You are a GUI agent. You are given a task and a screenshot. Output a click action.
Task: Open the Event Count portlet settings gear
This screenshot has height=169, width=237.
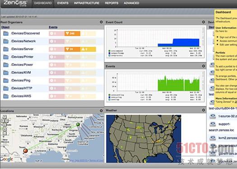pos(204,22)
